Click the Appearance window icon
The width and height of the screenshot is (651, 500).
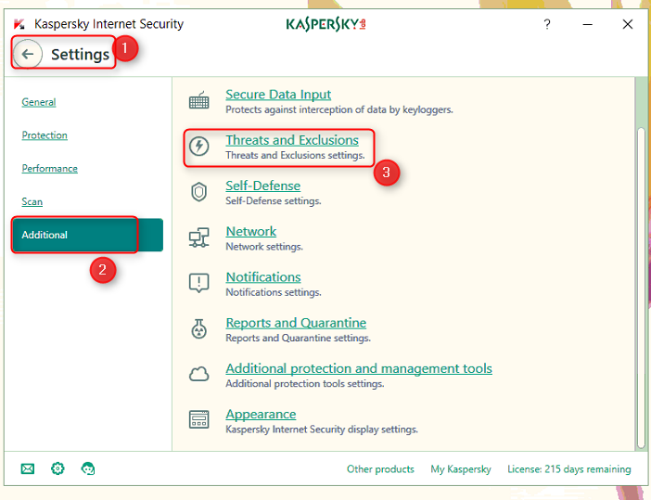(198, 419)
